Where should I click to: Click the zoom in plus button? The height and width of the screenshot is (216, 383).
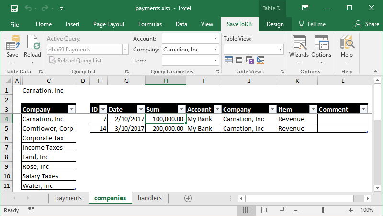coord(351,210)
